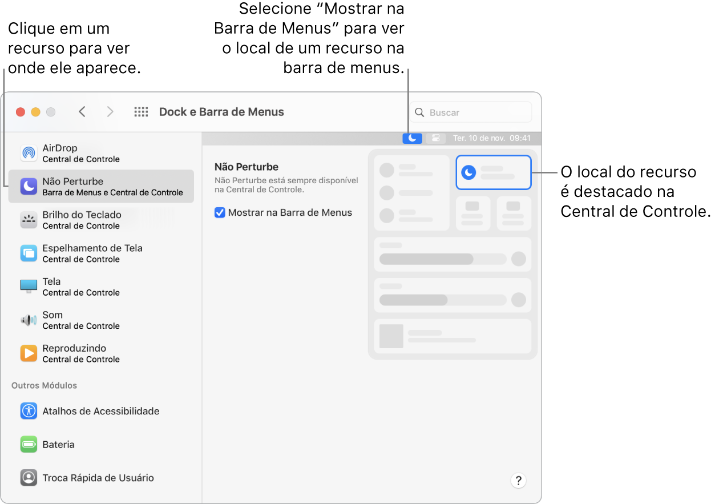715x504 pixels.
Task: Select the Brilho do Teclado icon
Action: 28,219
